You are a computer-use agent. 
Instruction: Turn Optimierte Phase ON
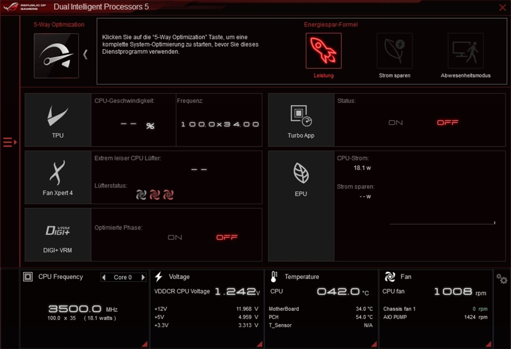click(x=175, y=237)
